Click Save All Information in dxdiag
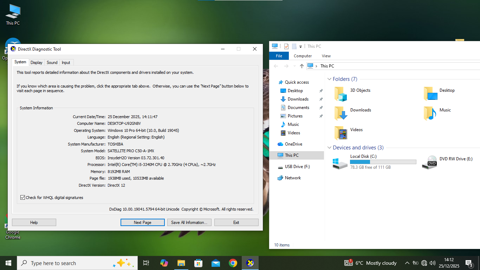 tap(189, 222)
